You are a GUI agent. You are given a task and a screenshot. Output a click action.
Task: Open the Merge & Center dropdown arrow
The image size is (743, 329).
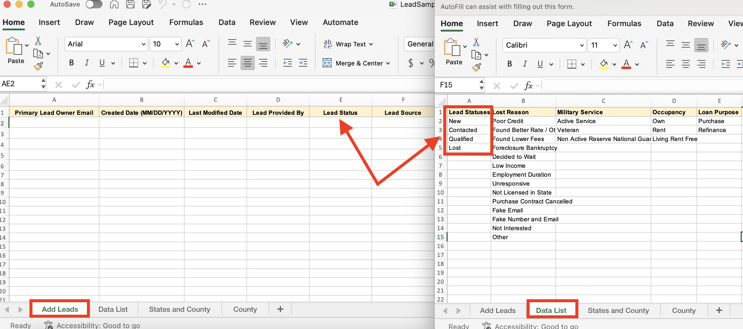coord(388,63)
